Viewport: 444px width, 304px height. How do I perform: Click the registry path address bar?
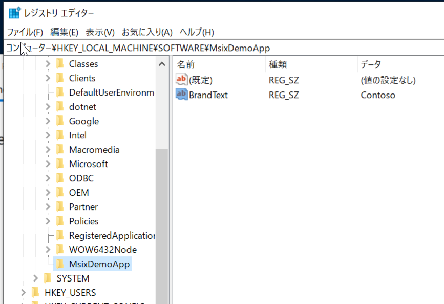[x=224, y=48]
